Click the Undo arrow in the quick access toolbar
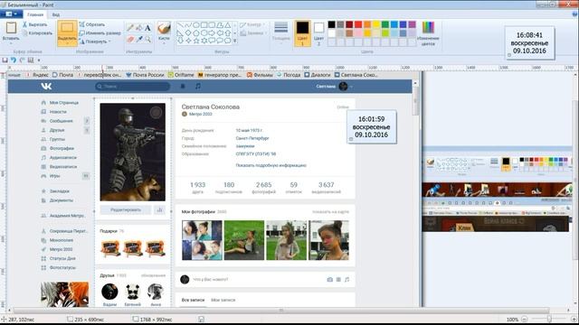 [14, 60]
